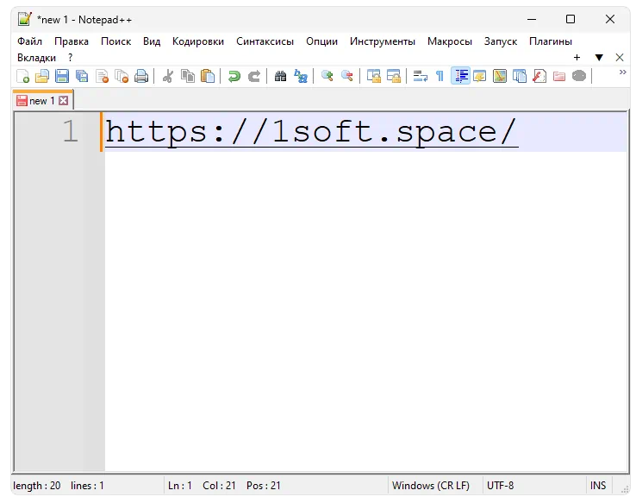Create a new file via toolbar icon
This screenshot has width=636, height=503.
click(22, 76)
